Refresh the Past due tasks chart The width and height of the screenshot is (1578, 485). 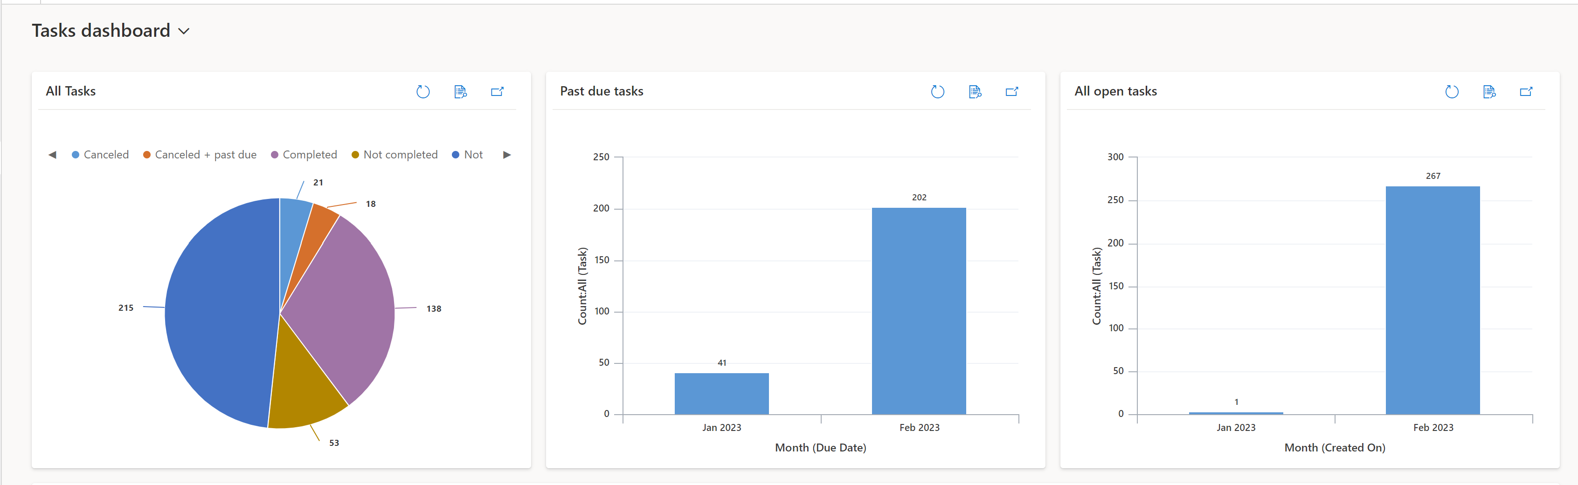click(937, 92)
